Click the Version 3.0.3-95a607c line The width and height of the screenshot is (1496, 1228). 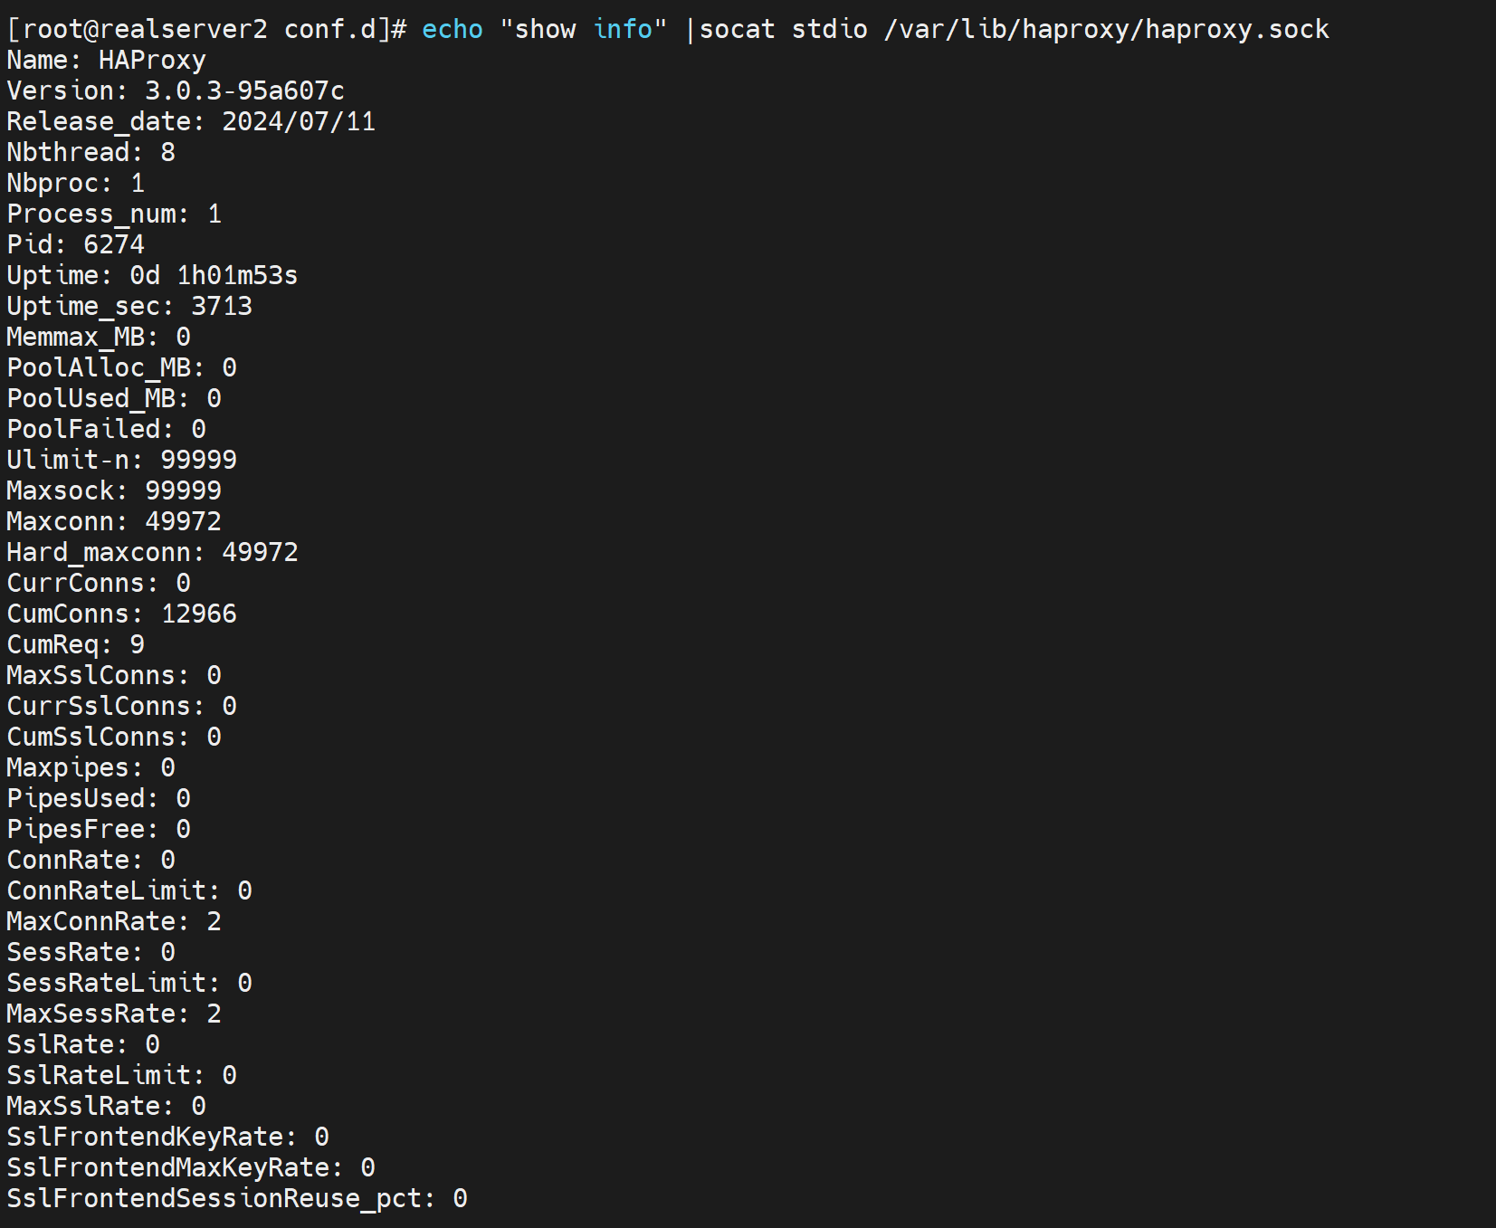pyautogui.click(x=176, y=90)
